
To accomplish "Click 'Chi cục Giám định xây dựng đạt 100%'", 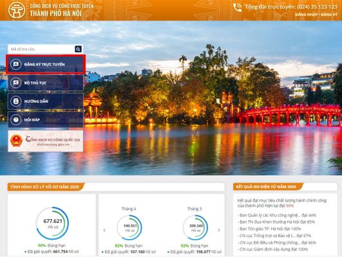I will [272, 249].
